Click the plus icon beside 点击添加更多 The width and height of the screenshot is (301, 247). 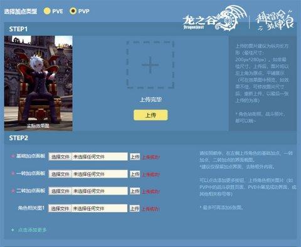13,230
